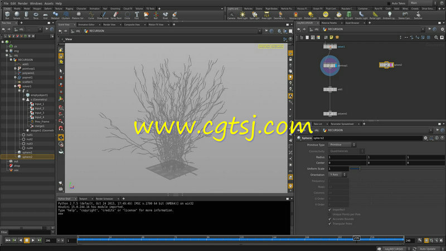Click the Auto Update button
The image size is (446, 251).
428,249
